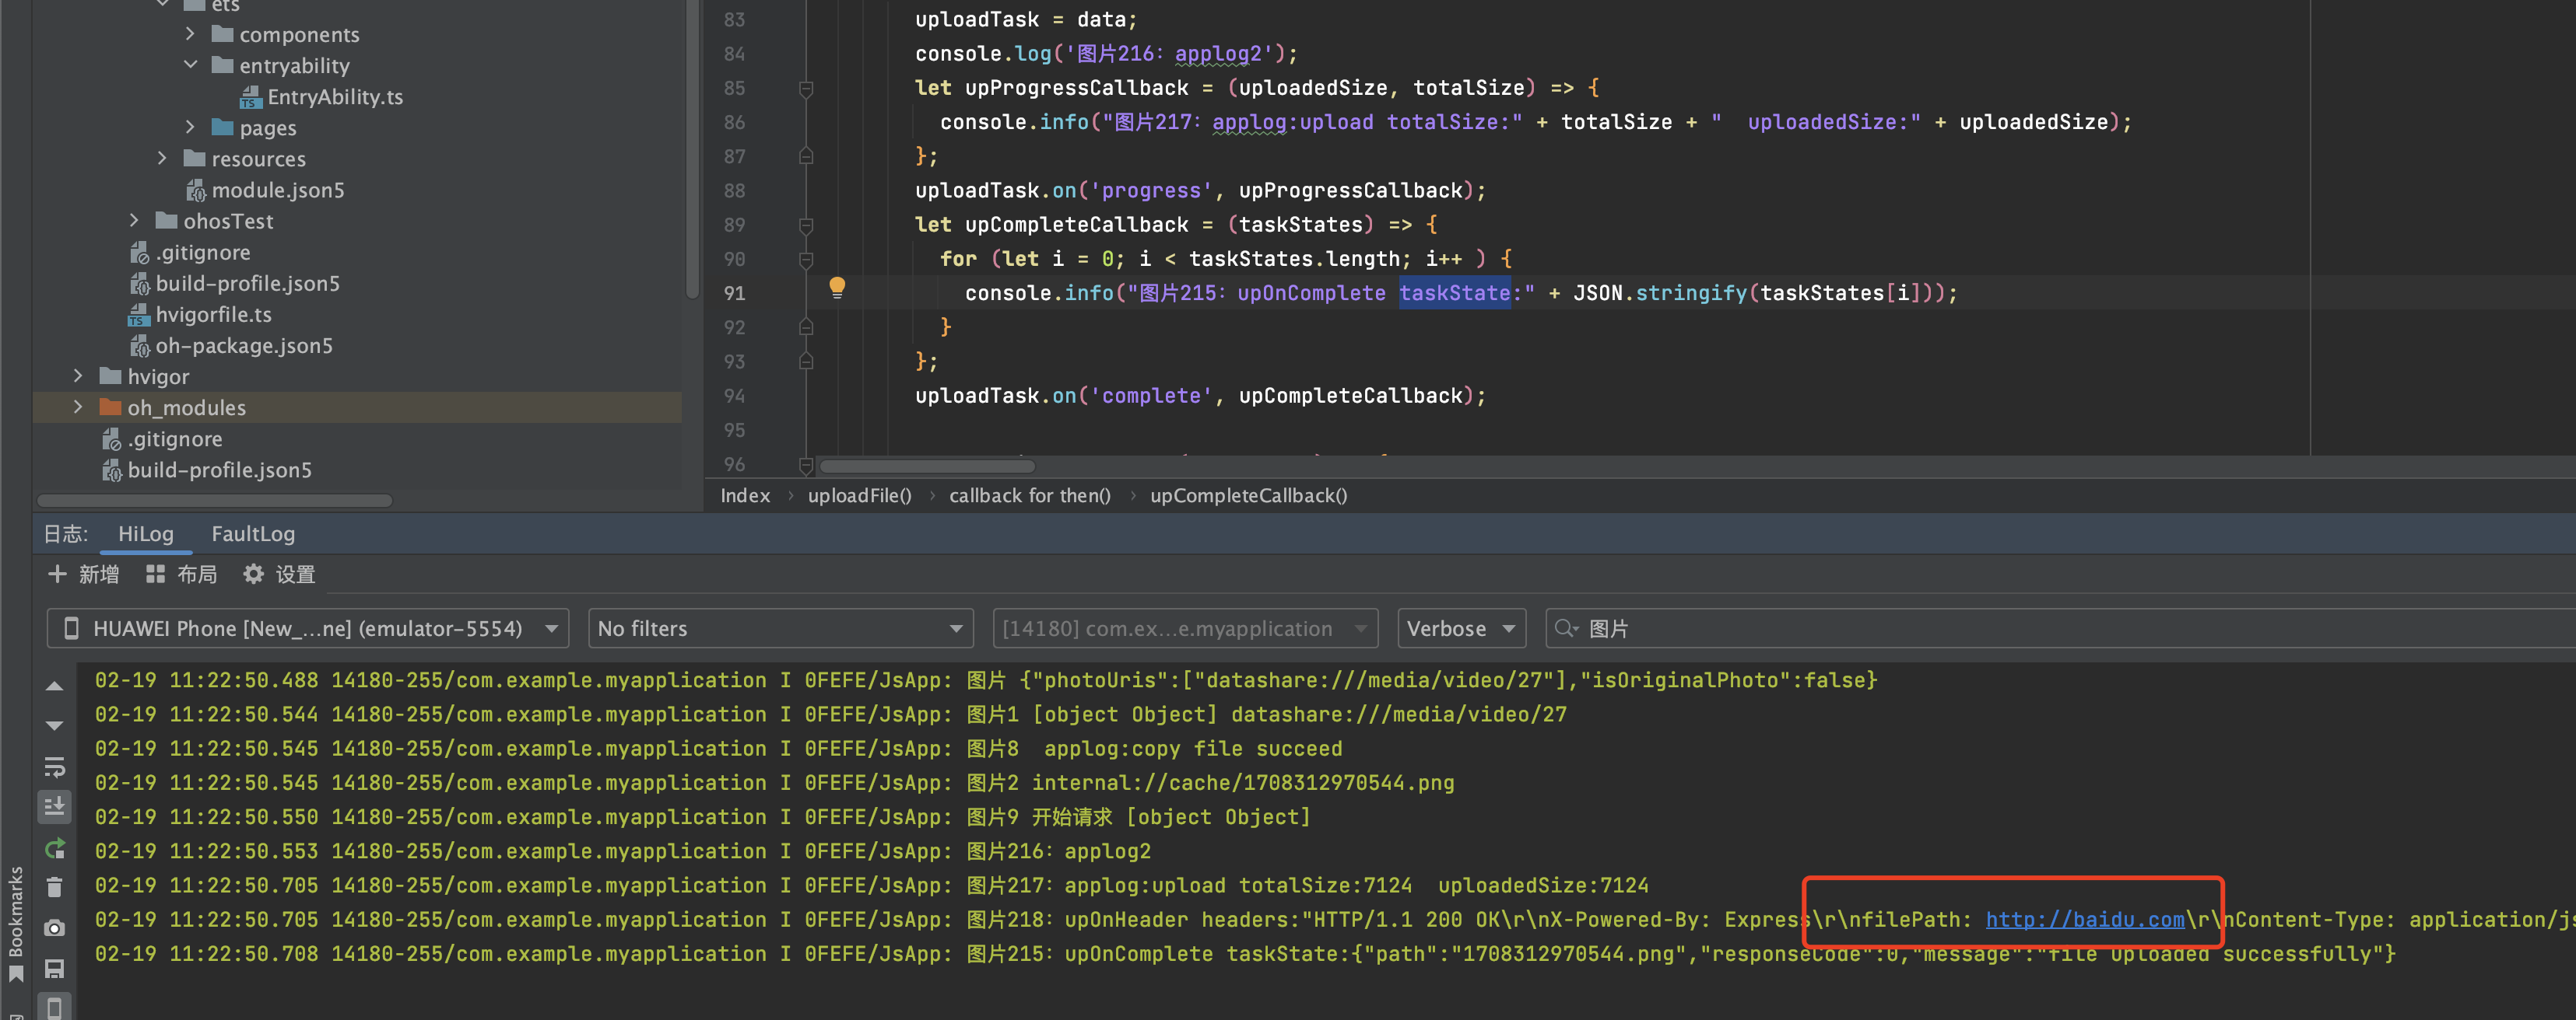2576x1020 pixels.
Task: Expand the oh_modules folder
Action: (78, 407)
